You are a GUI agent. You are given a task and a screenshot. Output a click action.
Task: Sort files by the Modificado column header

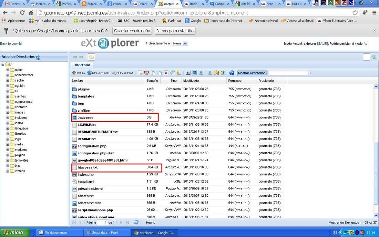click(x=204, y=81)
